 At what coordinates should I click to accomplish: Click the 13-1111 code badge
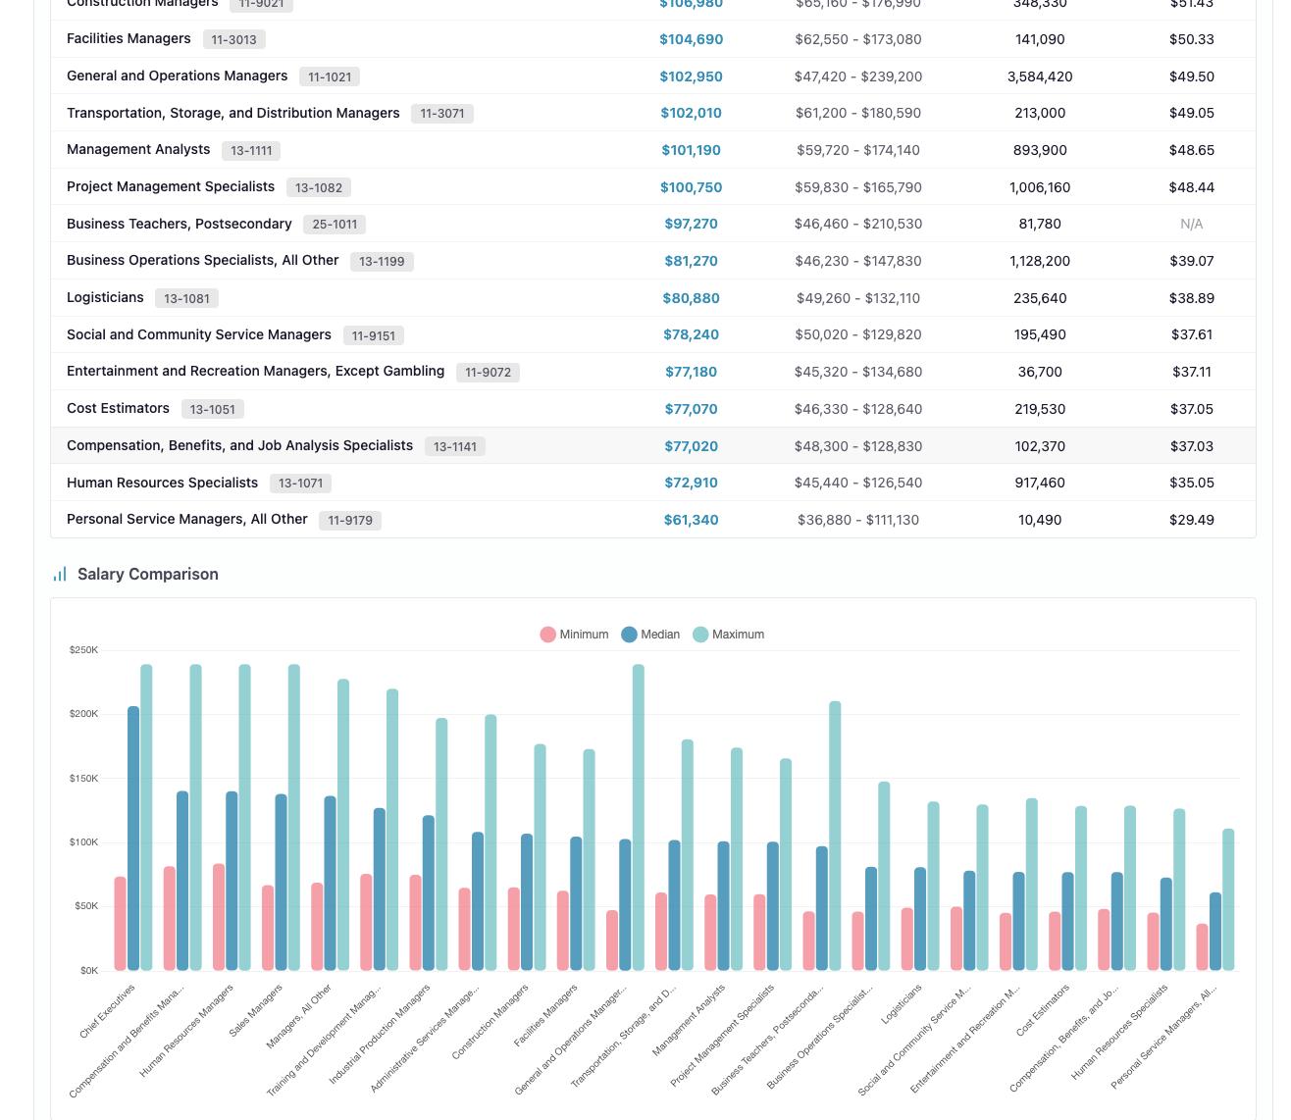point(251,151)
